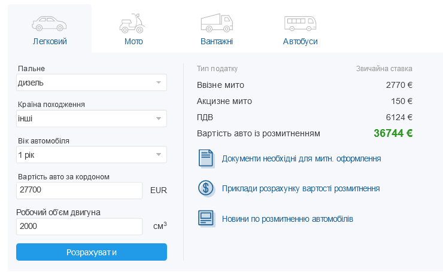
Task: Click the car price field containing 27700
Action: [x=80, y=191]
